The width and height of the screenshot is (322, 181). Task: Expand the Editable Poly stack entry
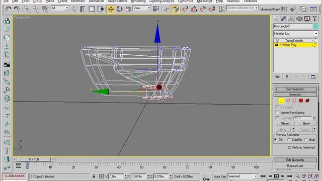276,45
